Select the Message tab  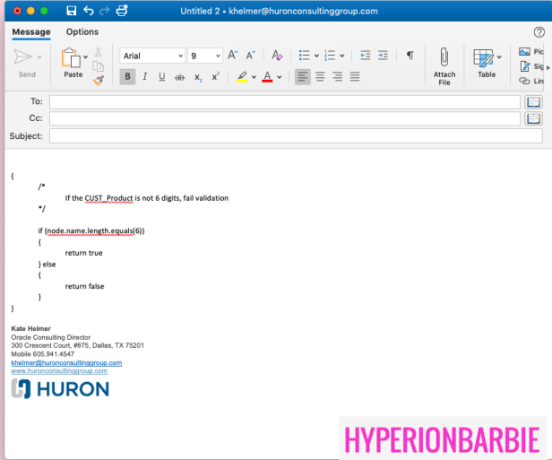tap(31, 32)
